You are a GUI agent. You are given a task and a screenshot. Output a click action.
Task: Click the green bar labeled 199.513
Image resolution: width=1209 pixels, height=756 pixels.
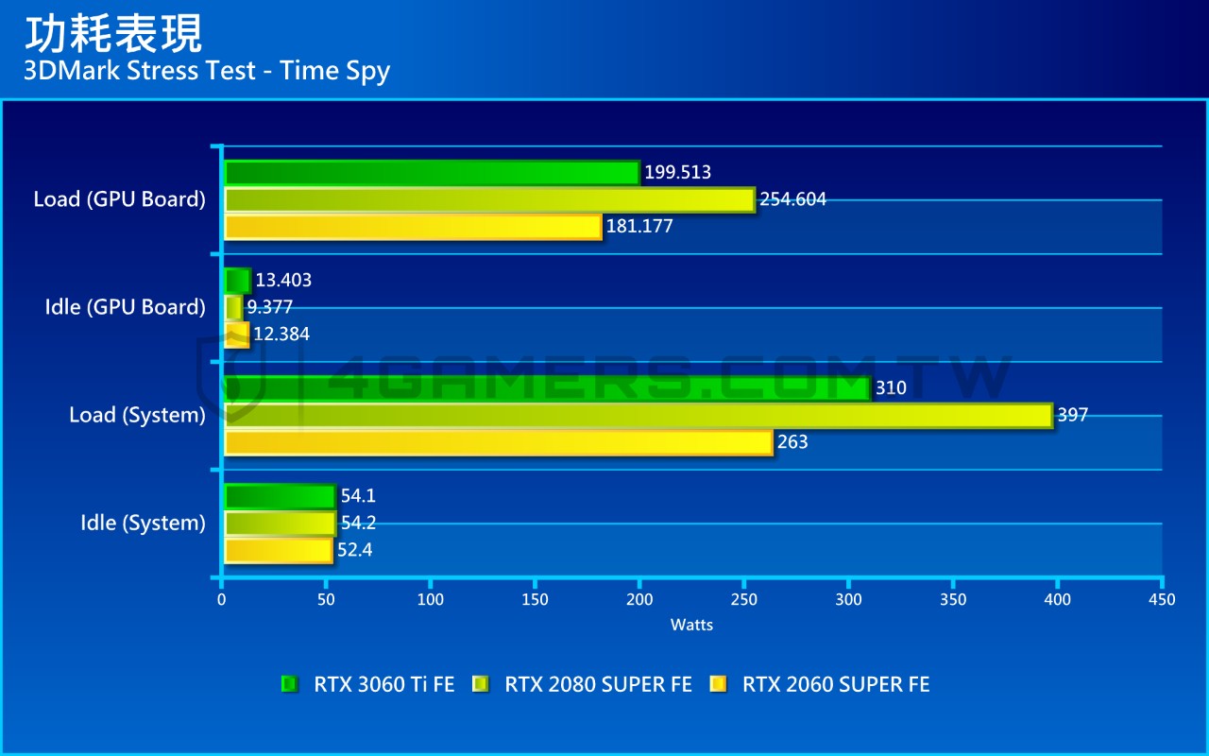[432, 172]
